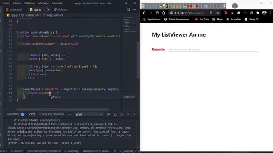Open the Applications bookmark

[x=152, y=20]
